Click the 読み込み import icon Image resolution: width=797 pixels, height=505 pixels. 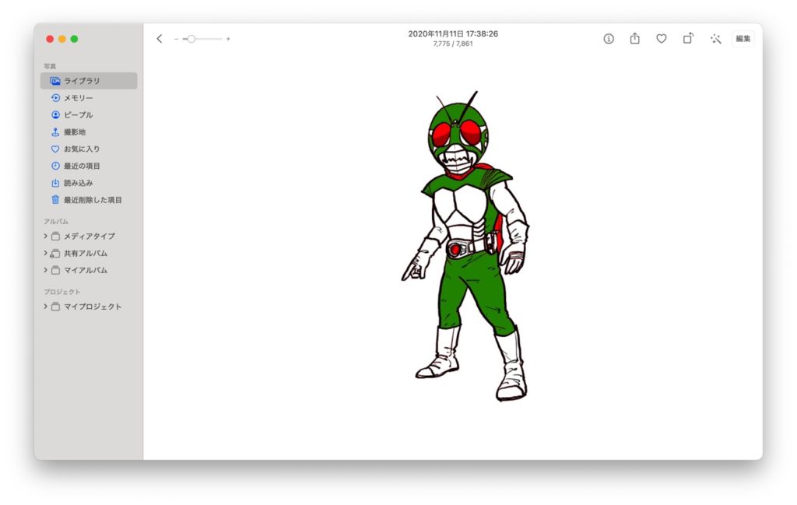[55, 183]
